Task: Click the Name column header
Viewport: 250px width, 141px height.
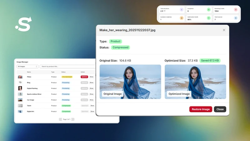Action: (x=29, y=72)
